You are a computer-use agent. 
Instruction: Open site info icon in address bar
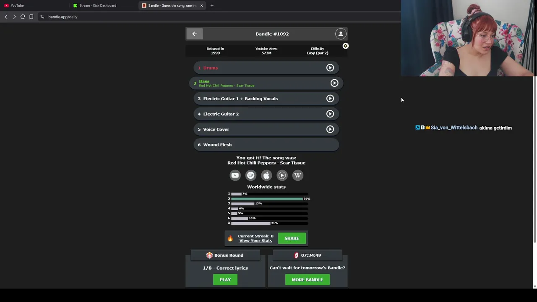(x=42, y=17)
